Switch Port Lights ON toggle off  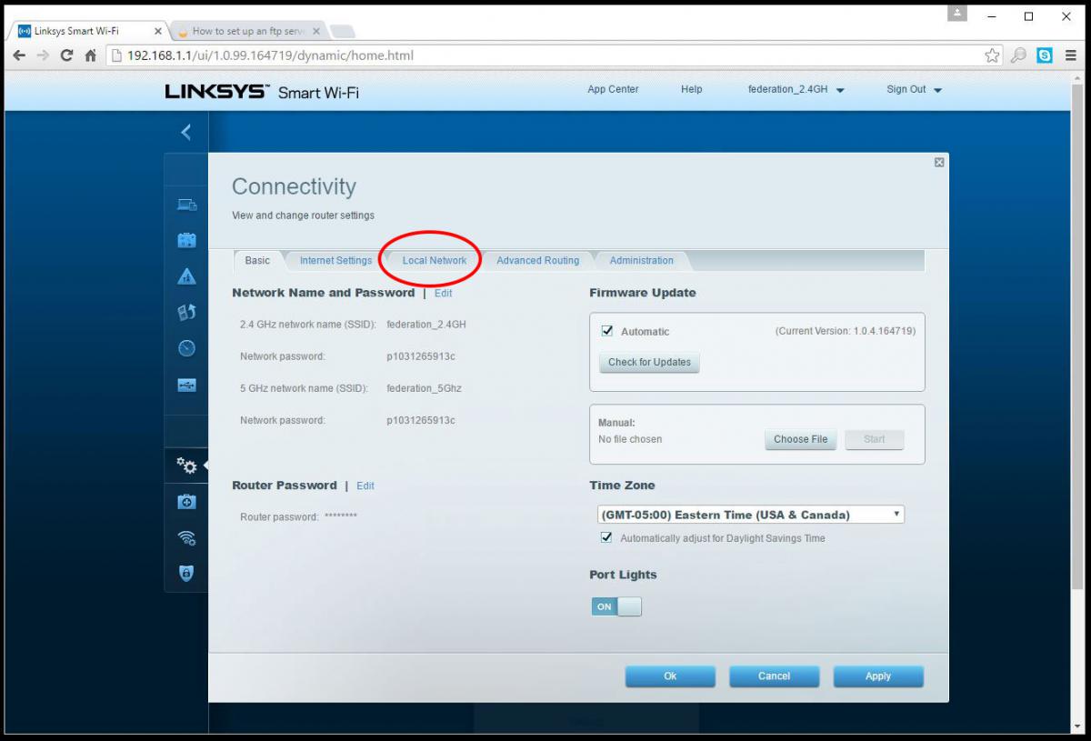[616, 606]
